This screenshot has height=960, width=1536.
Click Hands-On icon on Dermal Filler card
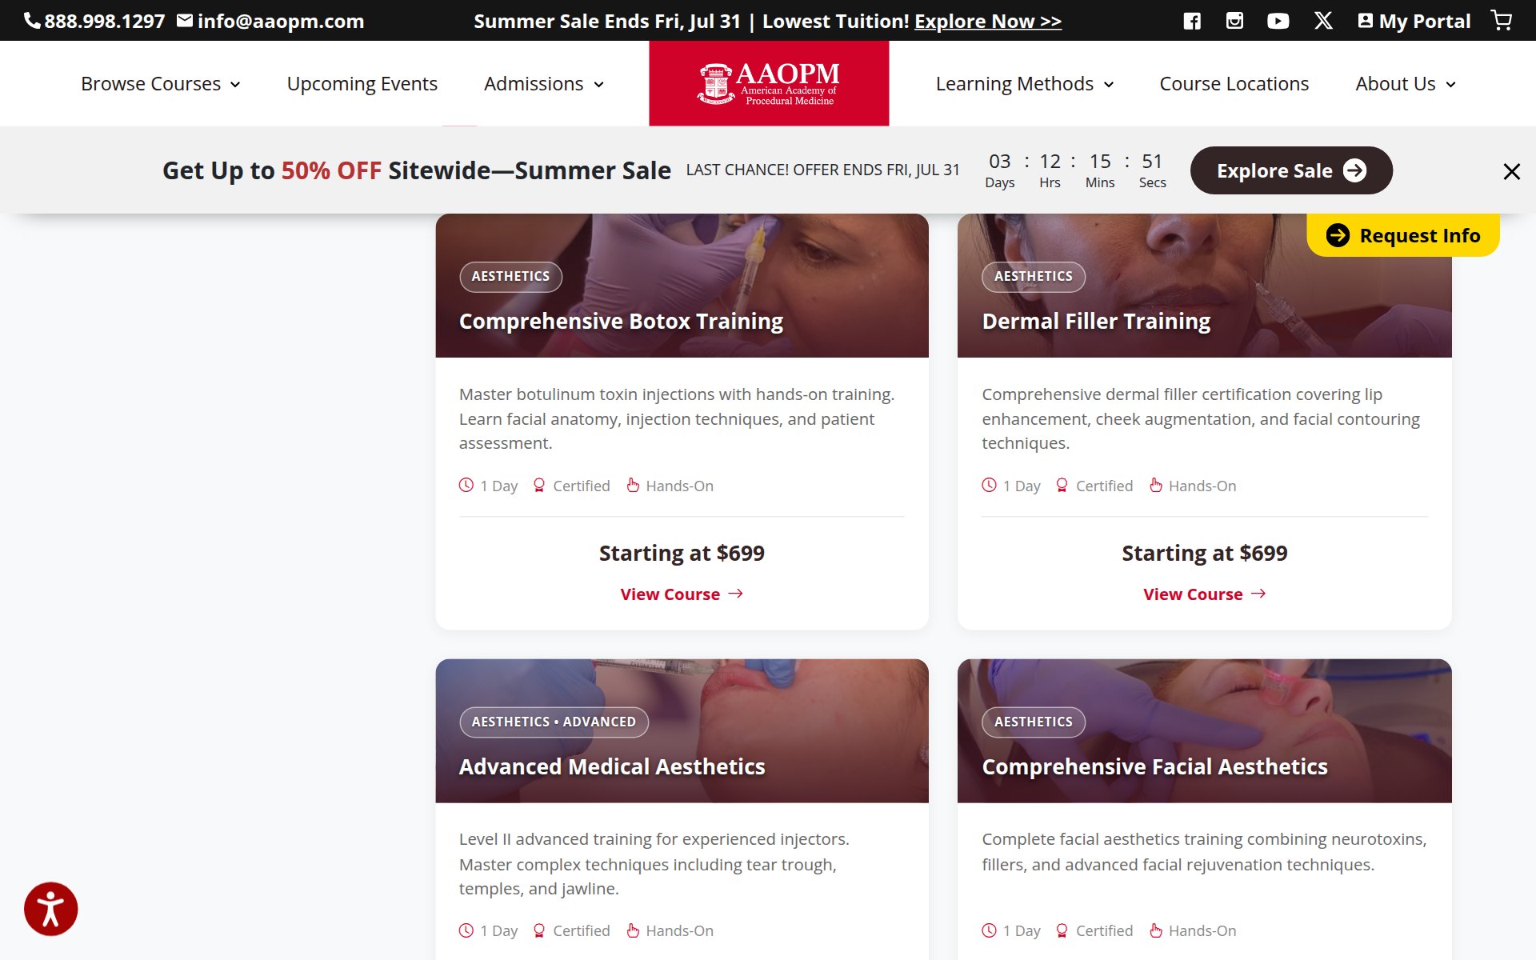(1156, 485)
